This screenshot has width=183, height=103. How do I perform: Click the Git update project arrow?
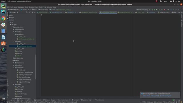[x=171, y=10]
